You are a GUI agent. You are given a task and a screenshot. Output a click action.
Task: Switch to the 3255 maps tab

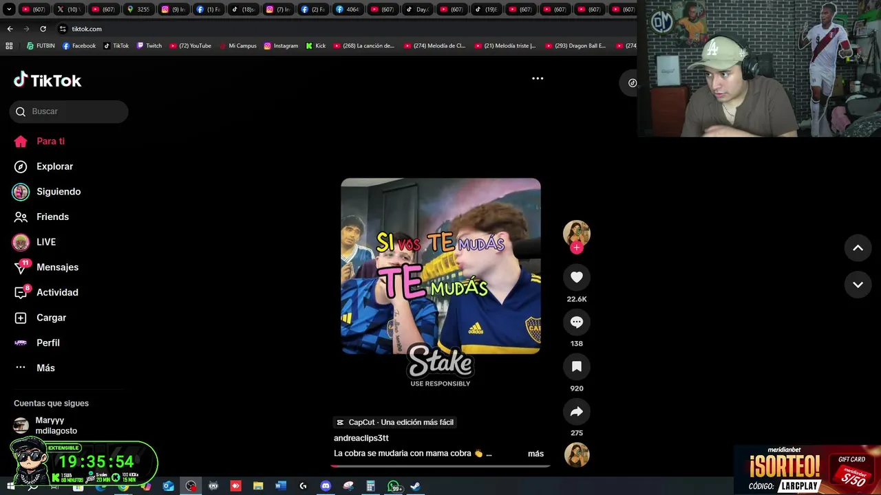coord(138,10)
